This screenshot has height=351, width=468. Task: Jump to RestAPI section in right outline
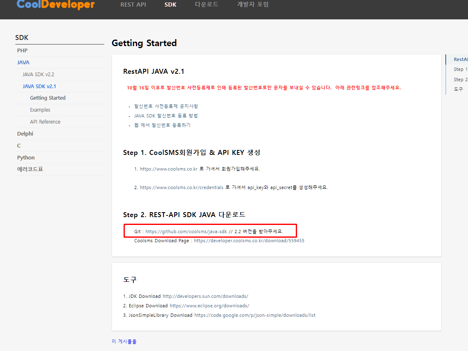pos(461,59)
